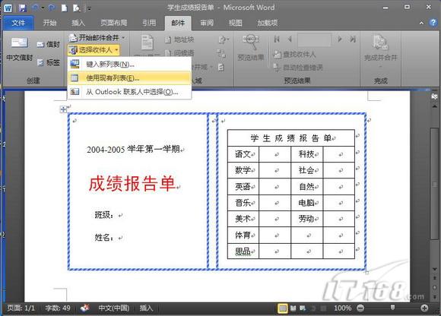Switch to 加载项 Add-ins tab
Image resolution: width=441 pixels, height=316 pixels.
[x=268, y=23]
